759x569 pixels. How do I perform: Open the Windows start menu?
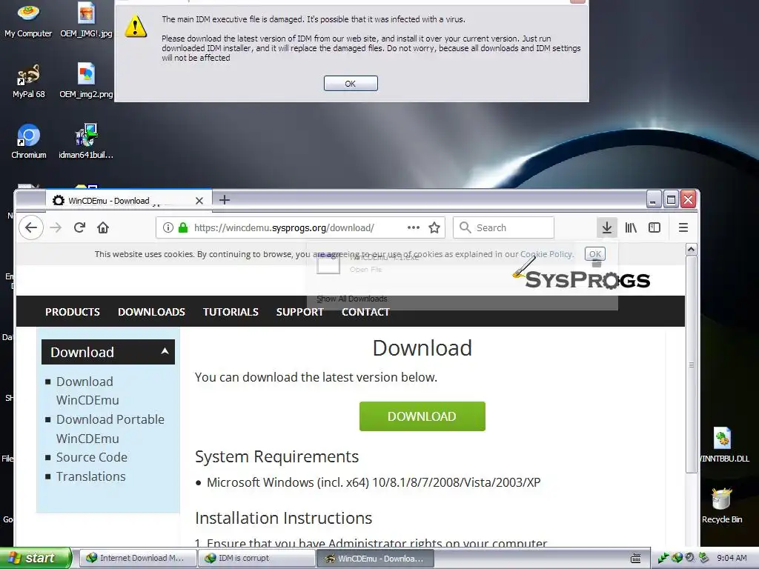[35, 558]
